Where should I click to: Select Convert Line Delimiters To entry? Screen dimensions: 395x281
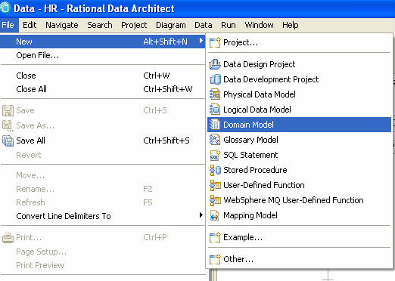coord(103,216)
